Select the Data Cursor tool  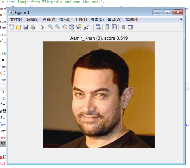[x=79, y=27]
